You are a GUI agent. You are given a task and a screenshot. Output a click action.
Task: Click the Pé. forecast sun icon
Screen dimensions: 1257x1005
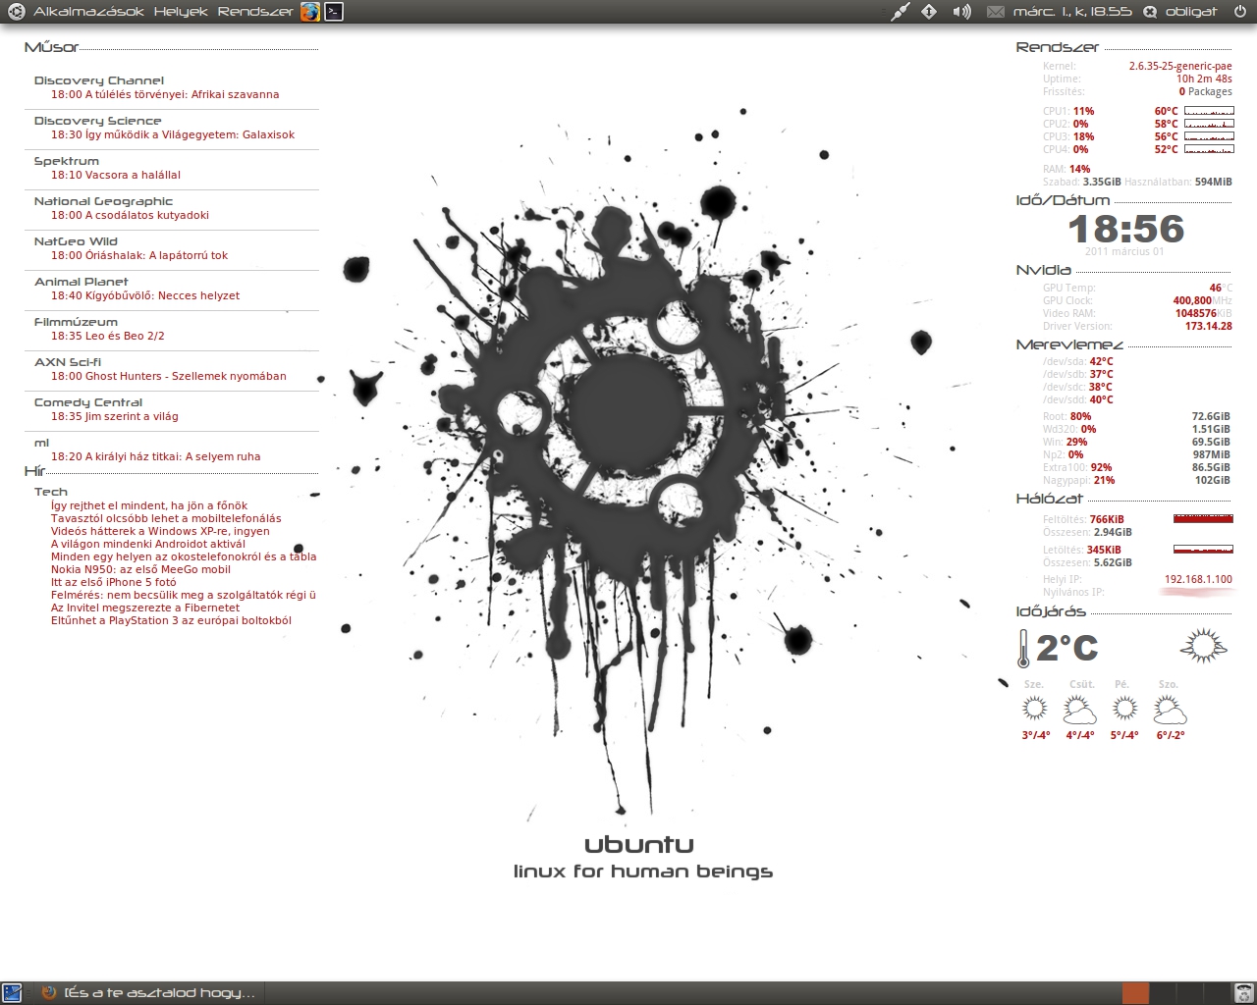1124,708
